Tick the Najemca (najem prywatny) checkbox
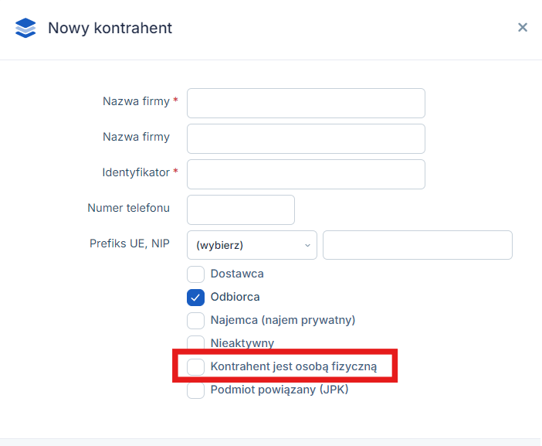542x446 pixels. pos(195,321)
